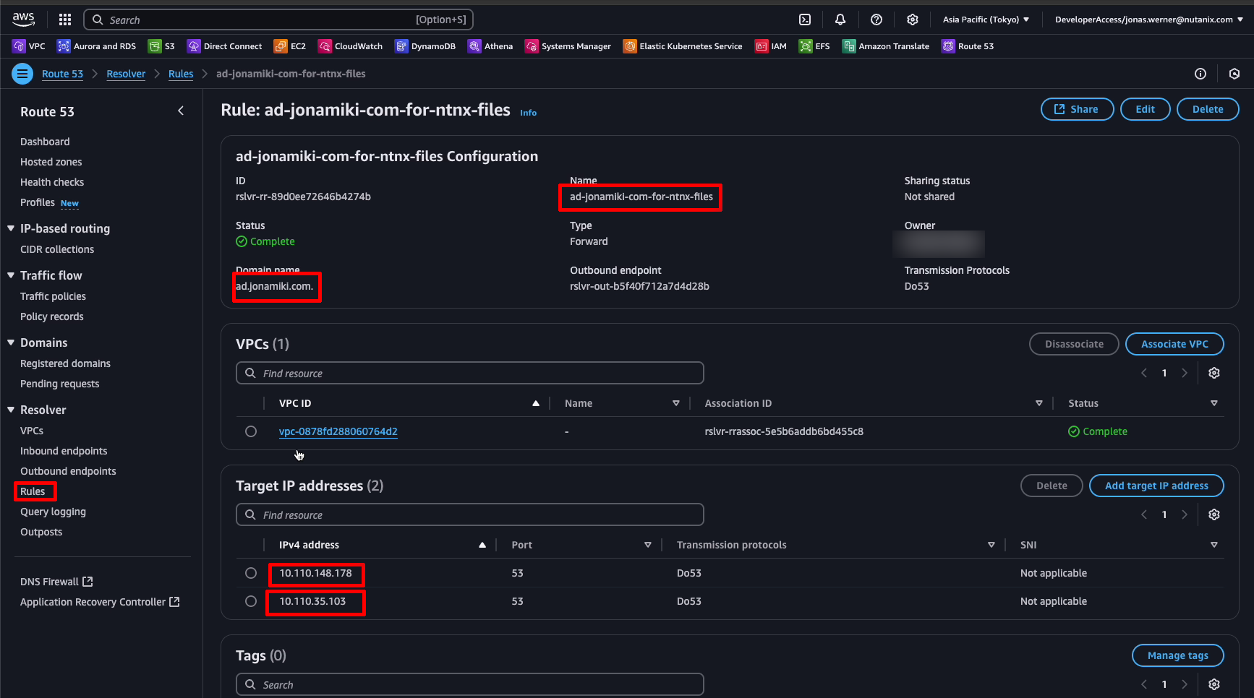Open the DynamoDB shortcut
1254x698 pixels.
(425, 46)
